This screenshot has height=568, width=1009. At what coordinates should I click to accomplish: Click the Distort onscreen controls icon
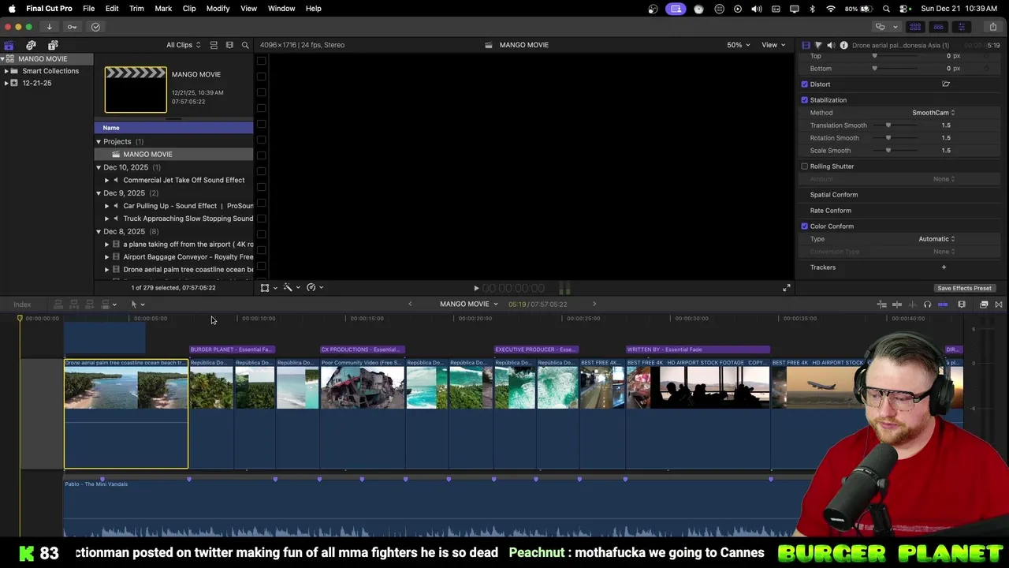[x=946, y=84]
